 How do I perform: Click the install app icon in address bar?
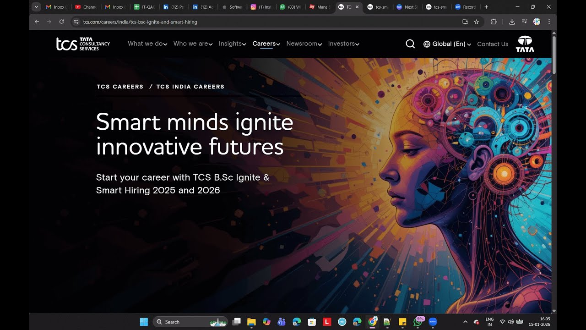pos(465,22)
